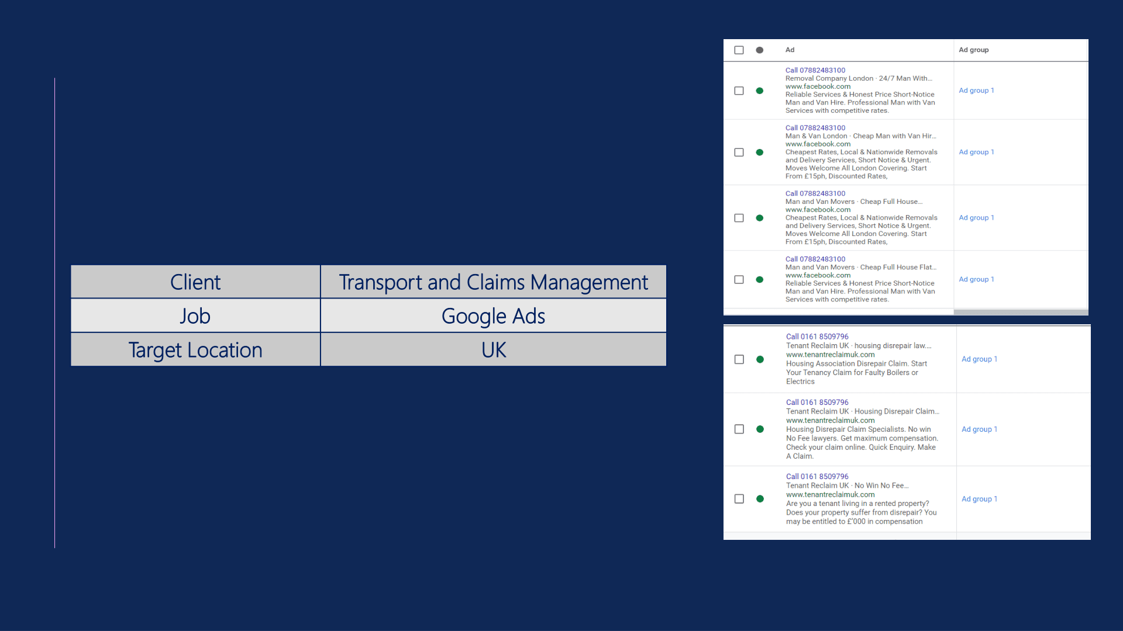Click the www.facebook.com link in the Man & Van London ad

(x=818, y=144)
